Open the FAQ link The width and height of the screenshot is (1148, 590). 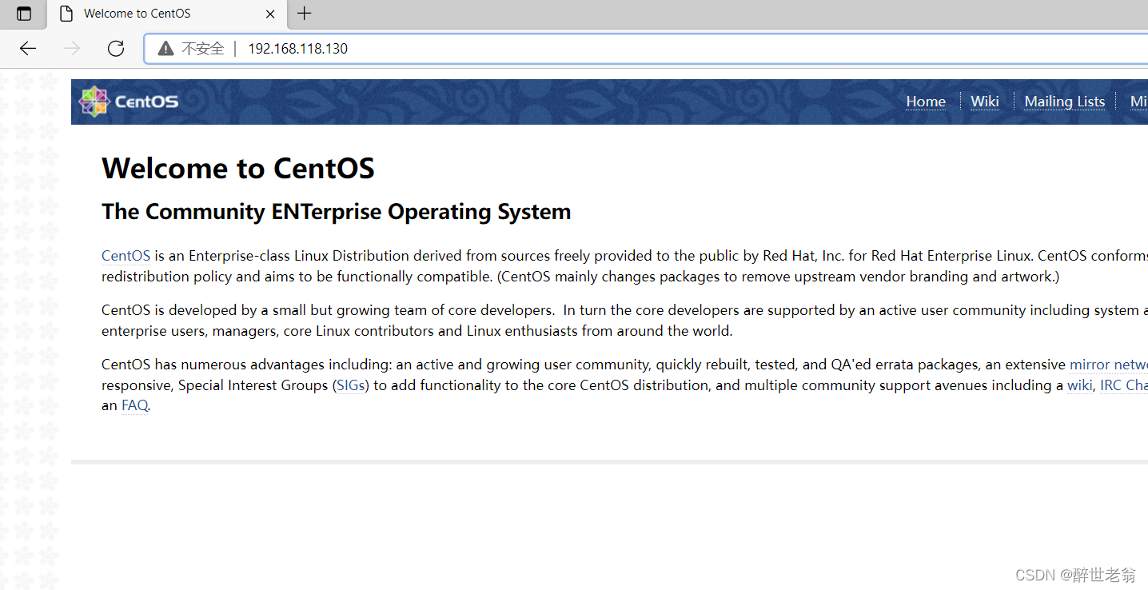click(x=134, y=405)
